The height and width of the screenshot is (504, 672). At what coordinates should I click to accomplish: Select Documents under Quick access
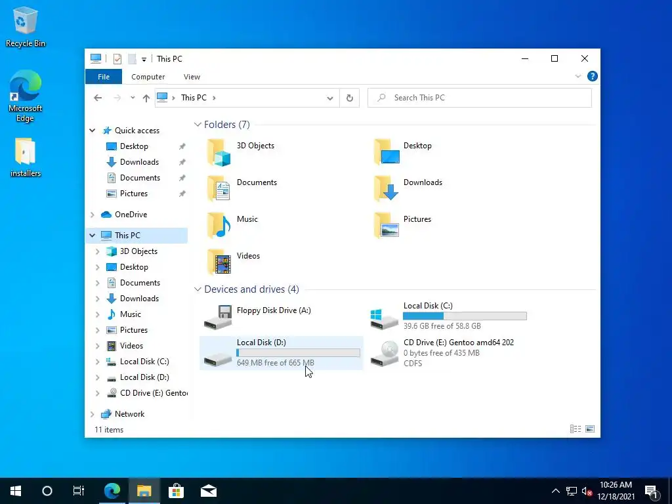pyautogui.click(x=140, y=178)
